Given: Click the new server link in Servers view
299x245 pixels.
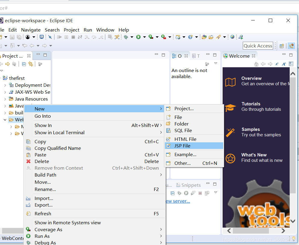Looking at the screenshot, I should 178,201.
